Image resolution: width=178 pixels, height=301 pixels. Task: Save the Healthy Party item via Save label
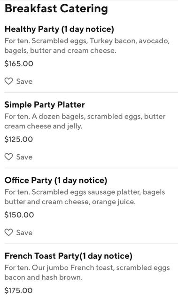(24, 81)
